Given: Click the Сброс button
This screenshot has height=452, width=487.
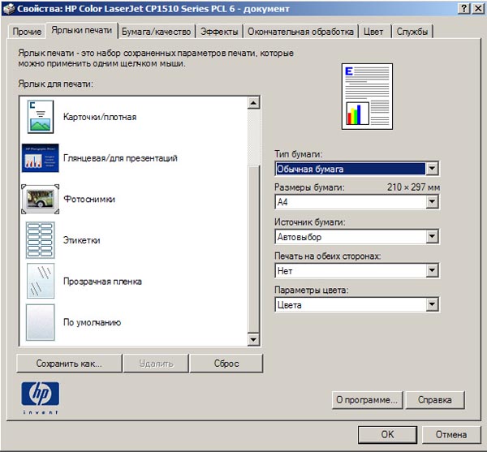Looking at the screenshot, I should pos(226,364).
